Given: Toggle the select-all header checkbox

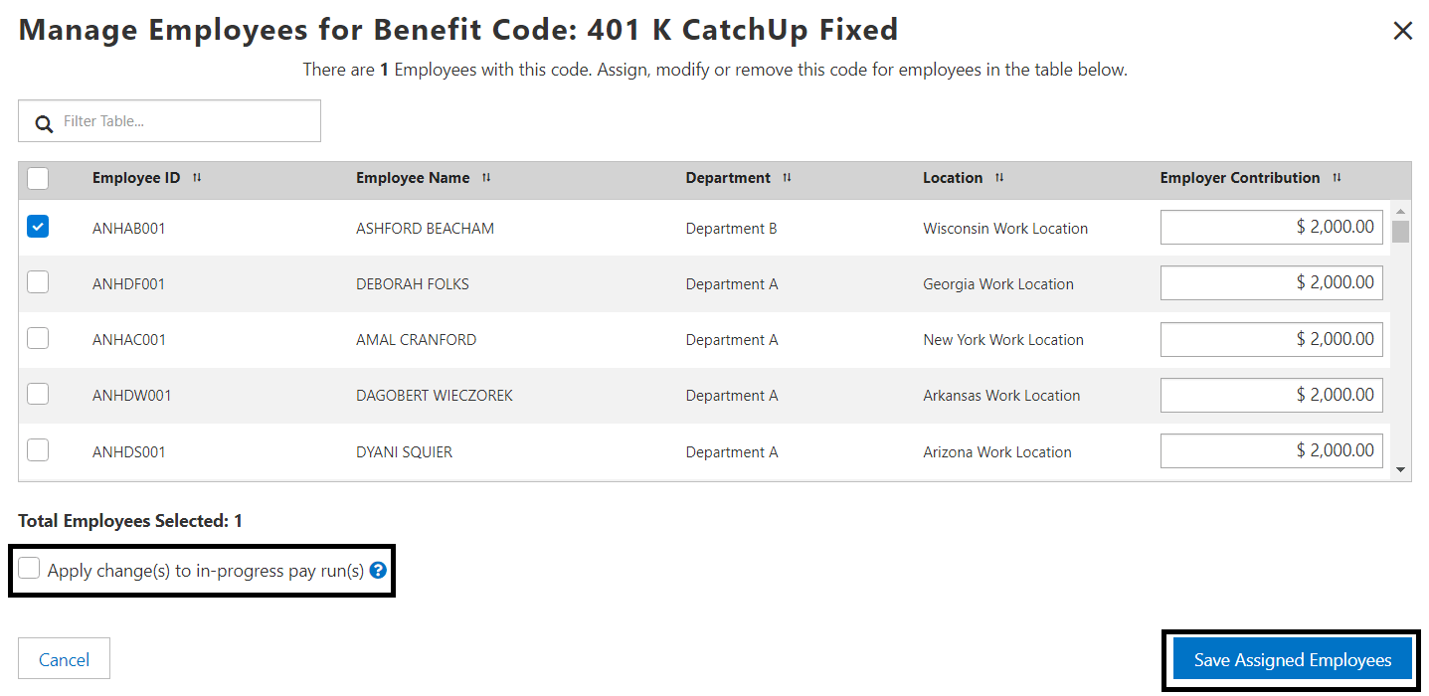Looking at the screenshot, I should 38,179.
